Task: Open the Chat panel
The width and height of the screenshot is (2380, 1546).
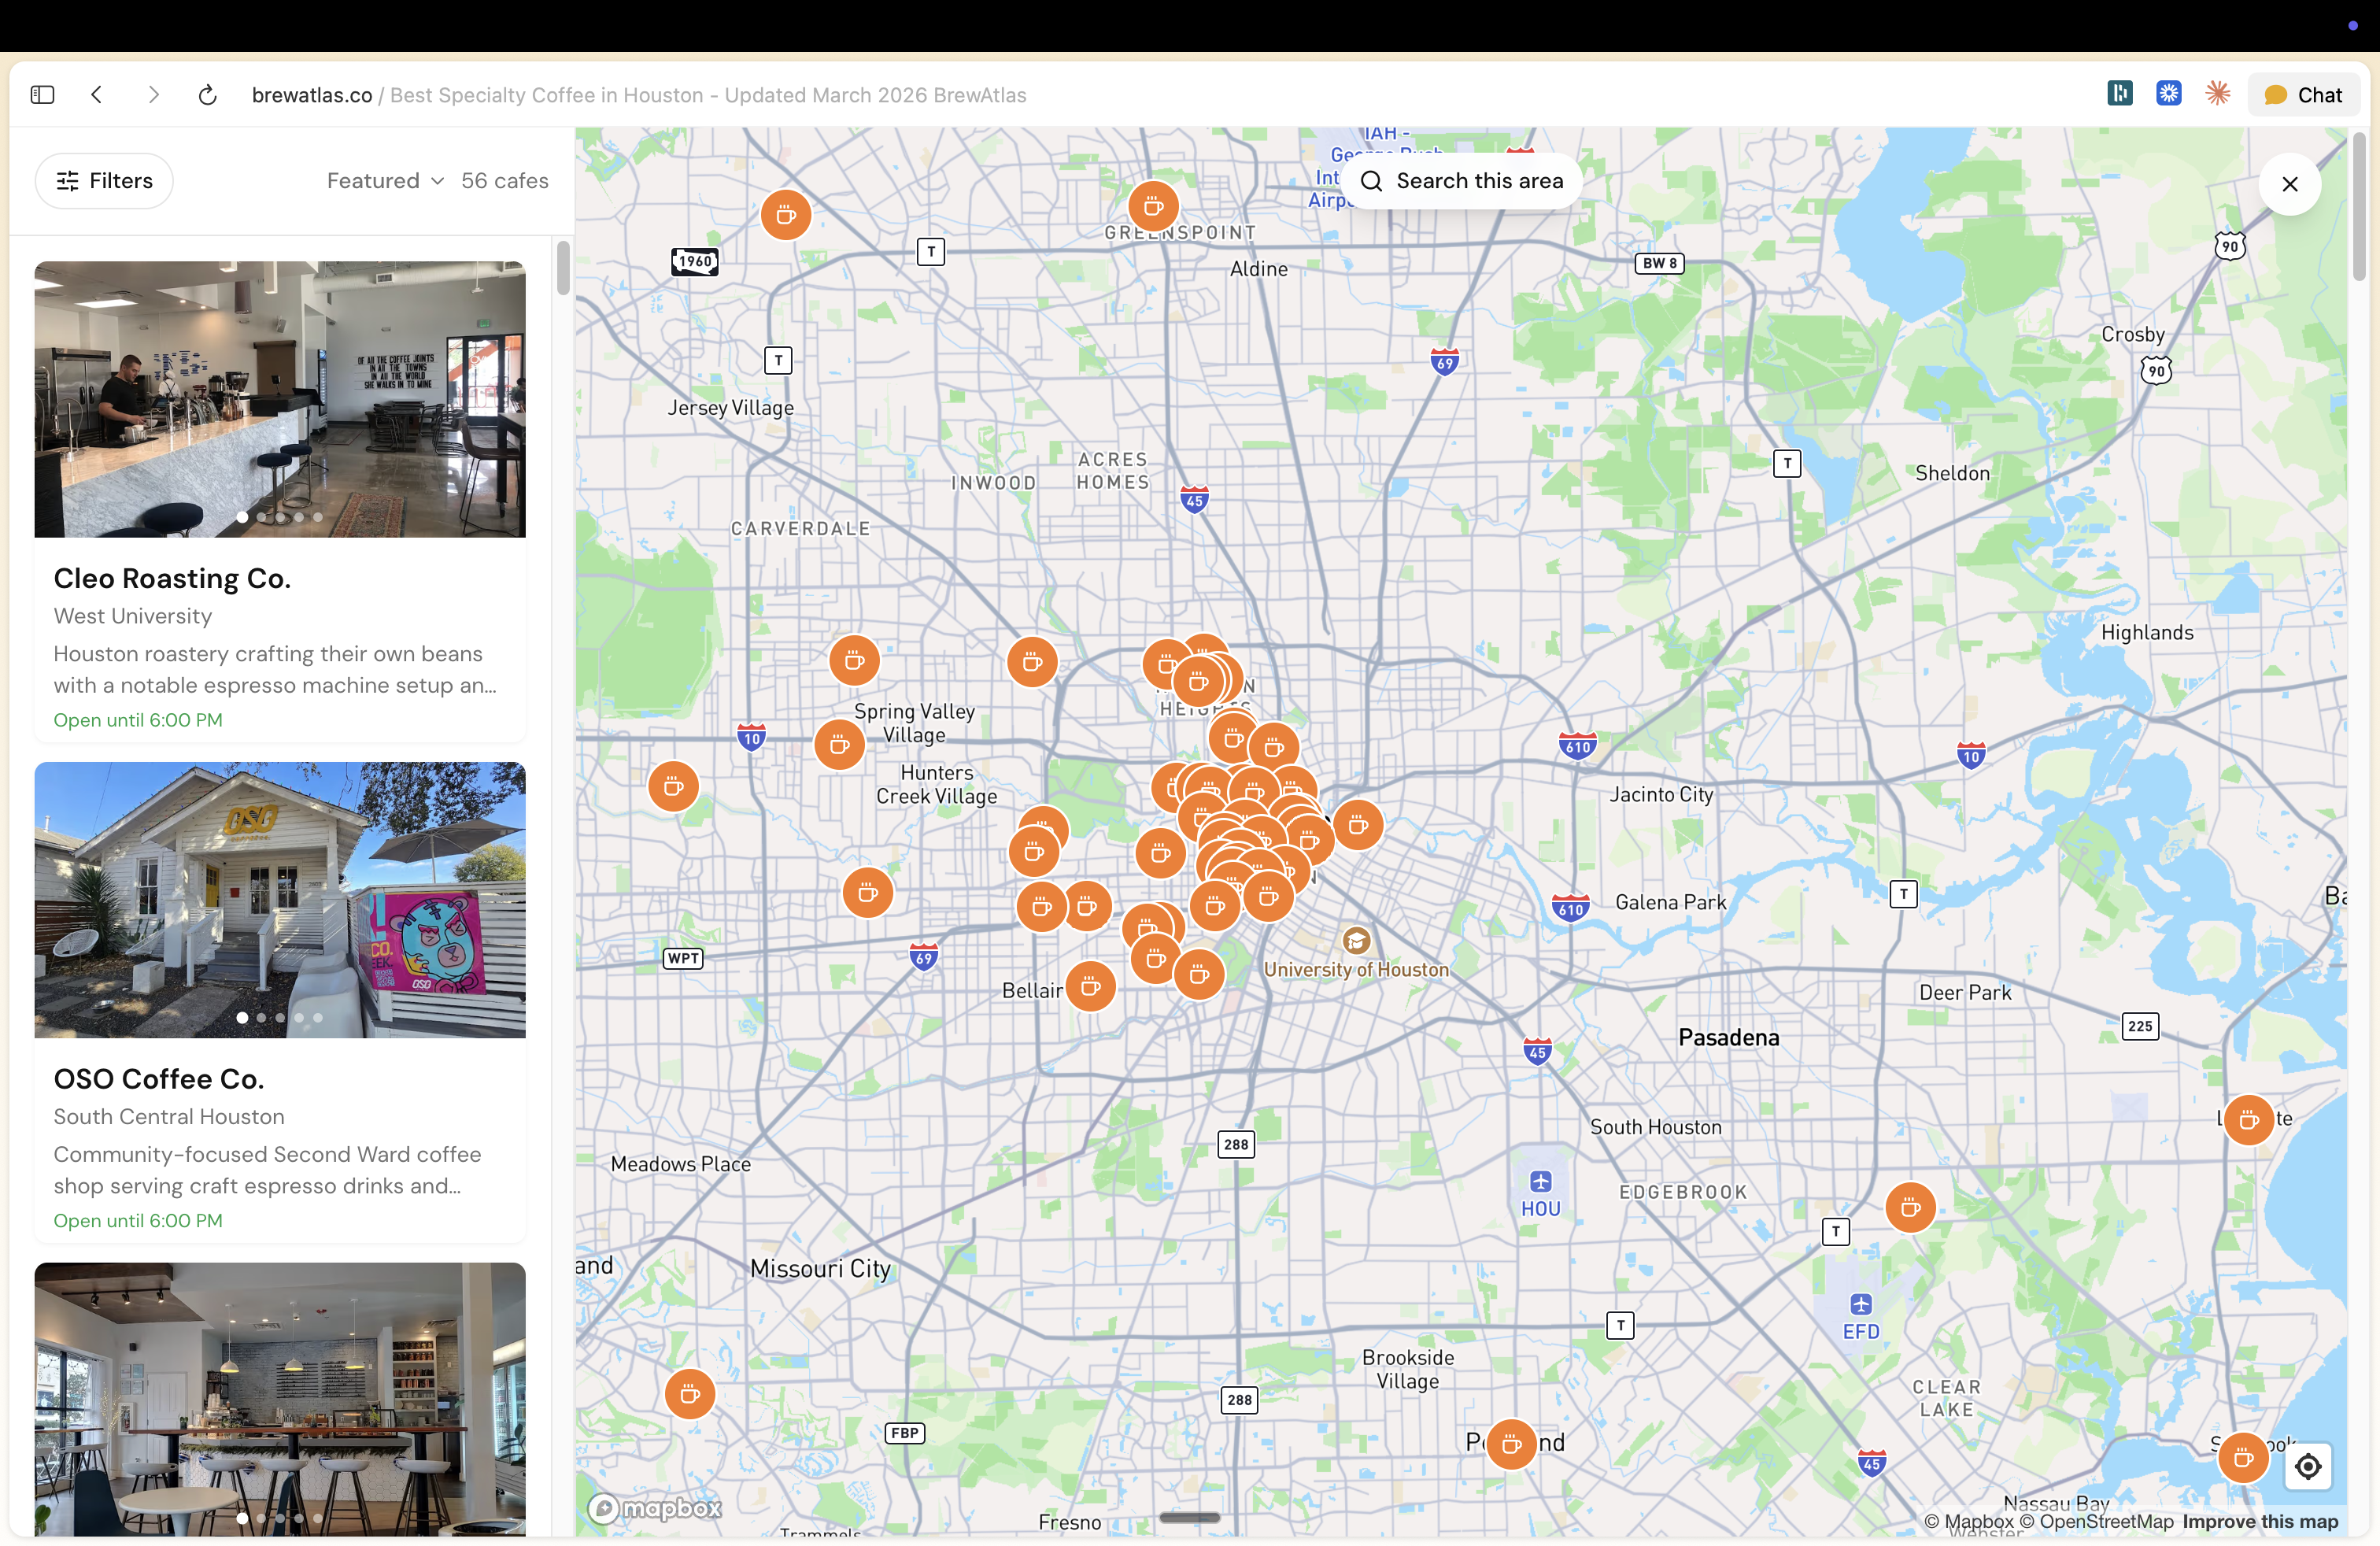Action: click(2303, 95)
